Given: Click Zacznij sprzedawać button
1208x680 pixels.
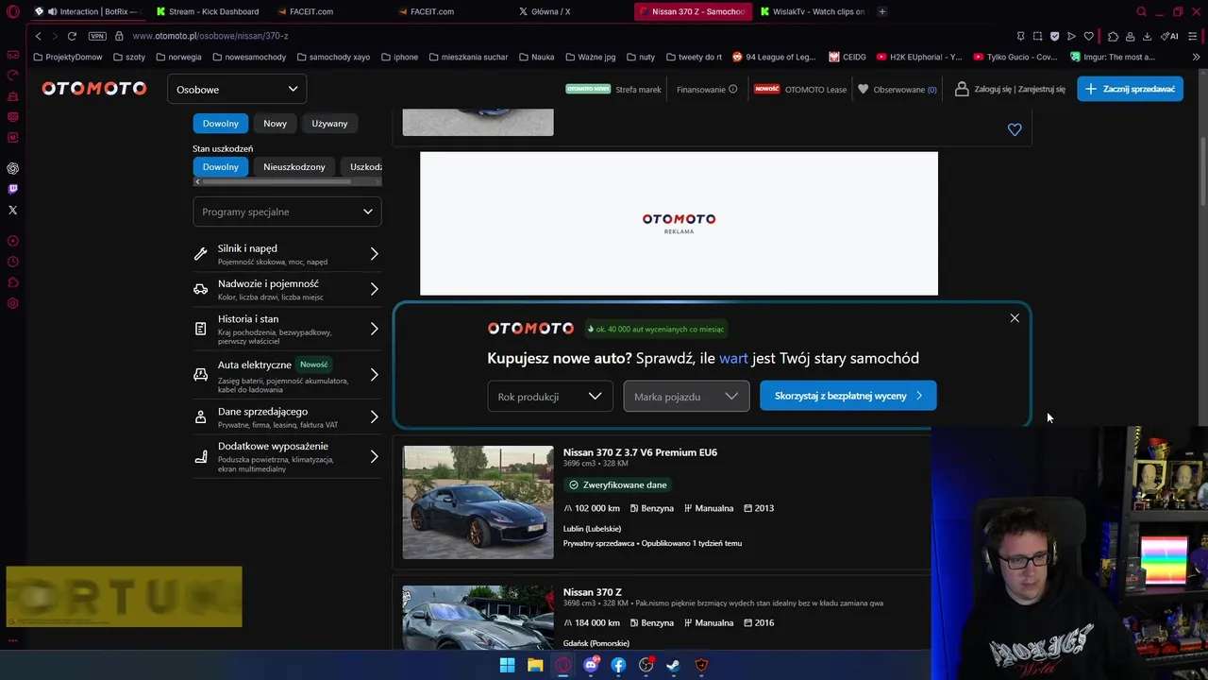Looking at the screenshot, I should click(x=1130, y=89).
